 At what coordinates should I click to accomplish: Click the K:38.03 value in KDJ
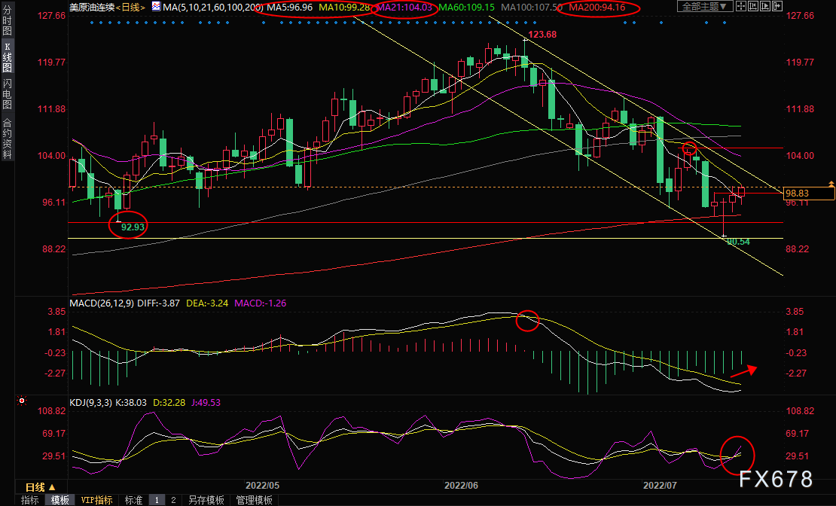tap(130, 402)
